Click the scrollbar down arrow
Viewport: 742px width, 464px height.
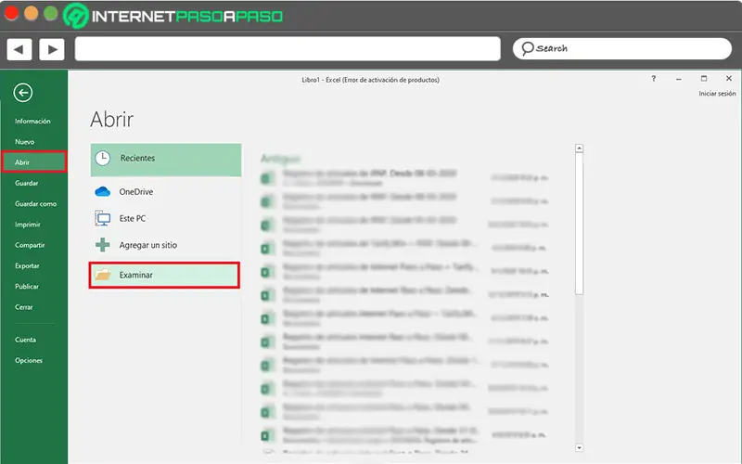coord(579,447)
